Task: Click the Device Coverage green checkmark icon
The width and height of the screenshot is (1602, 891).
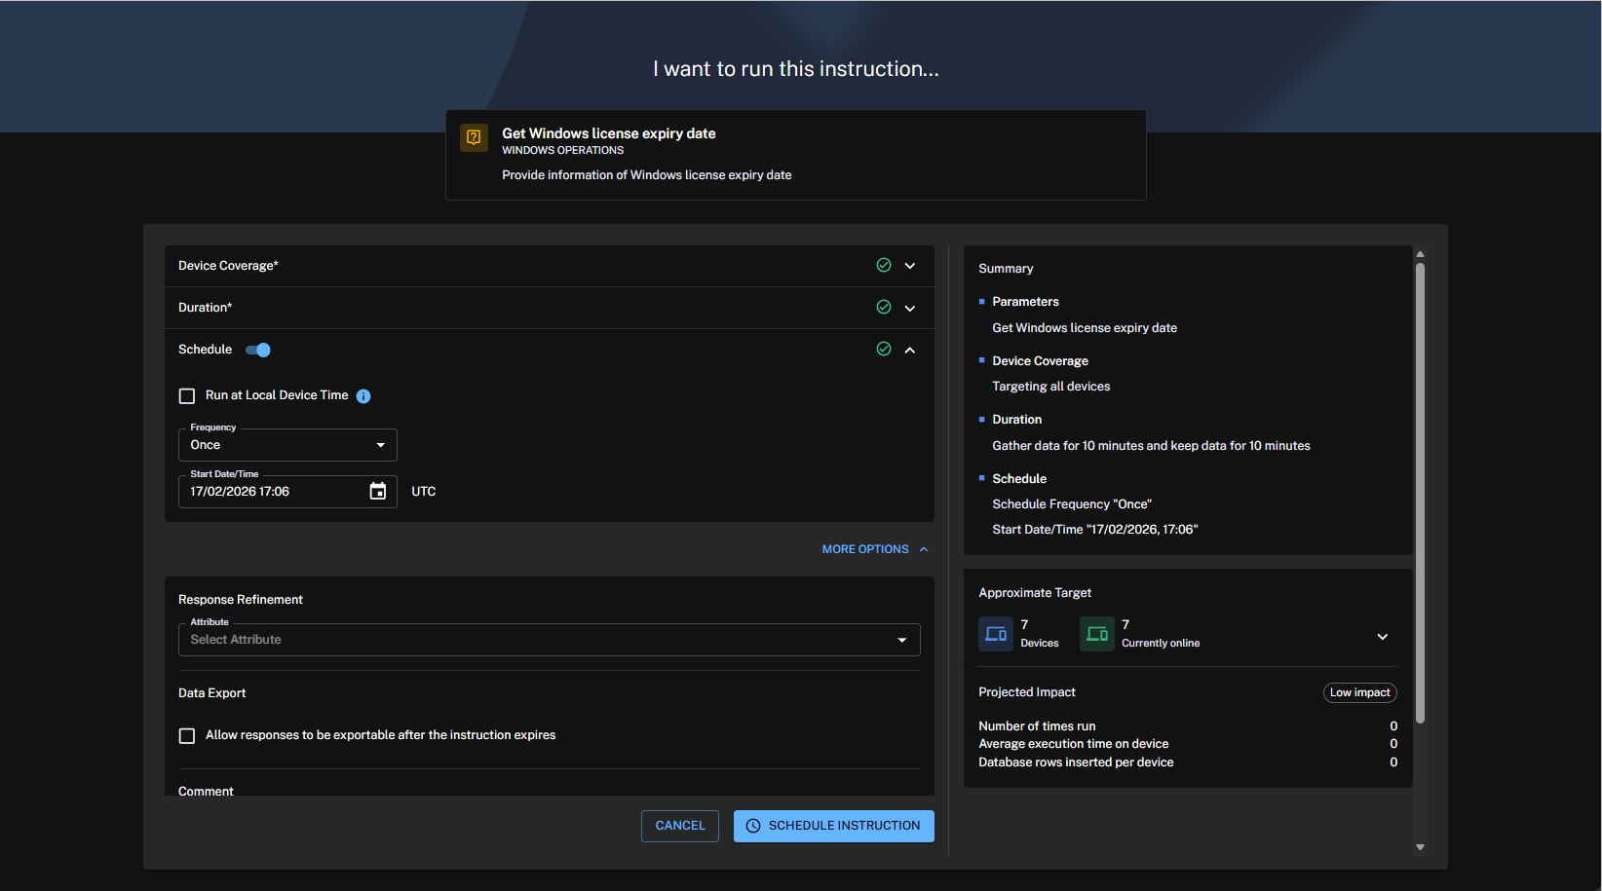Action: 884,265
